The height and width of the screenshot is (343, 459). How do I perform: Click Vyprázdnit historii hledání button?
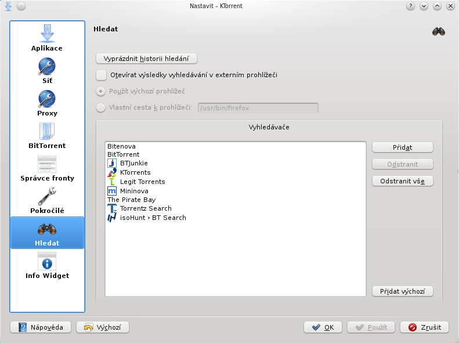(146, 59)
